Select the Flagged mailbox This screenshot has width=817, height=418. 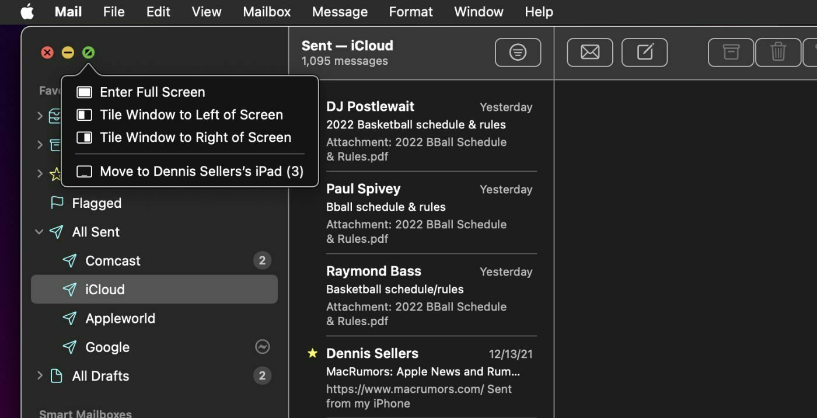tap(154, 203)
